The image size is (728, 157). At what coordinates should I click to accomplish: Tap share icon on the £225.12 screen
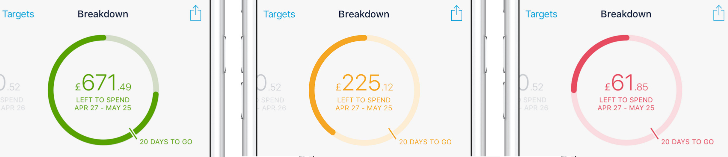[456, 13]
